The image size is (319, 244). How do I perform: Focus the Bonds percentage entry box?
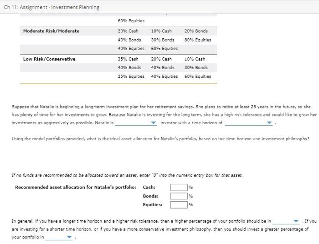pos(179,196)
